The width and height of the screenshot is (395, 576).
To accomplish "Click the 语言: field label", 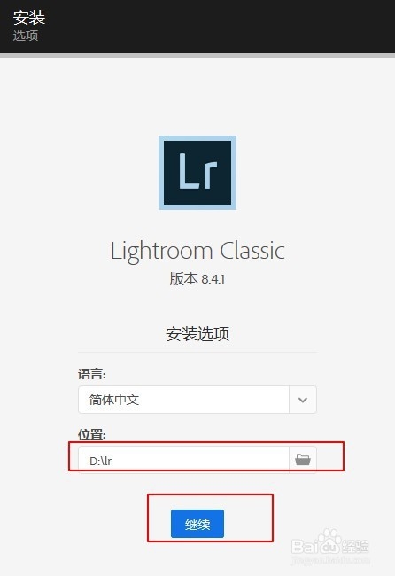I will click(x=92, y=374).
